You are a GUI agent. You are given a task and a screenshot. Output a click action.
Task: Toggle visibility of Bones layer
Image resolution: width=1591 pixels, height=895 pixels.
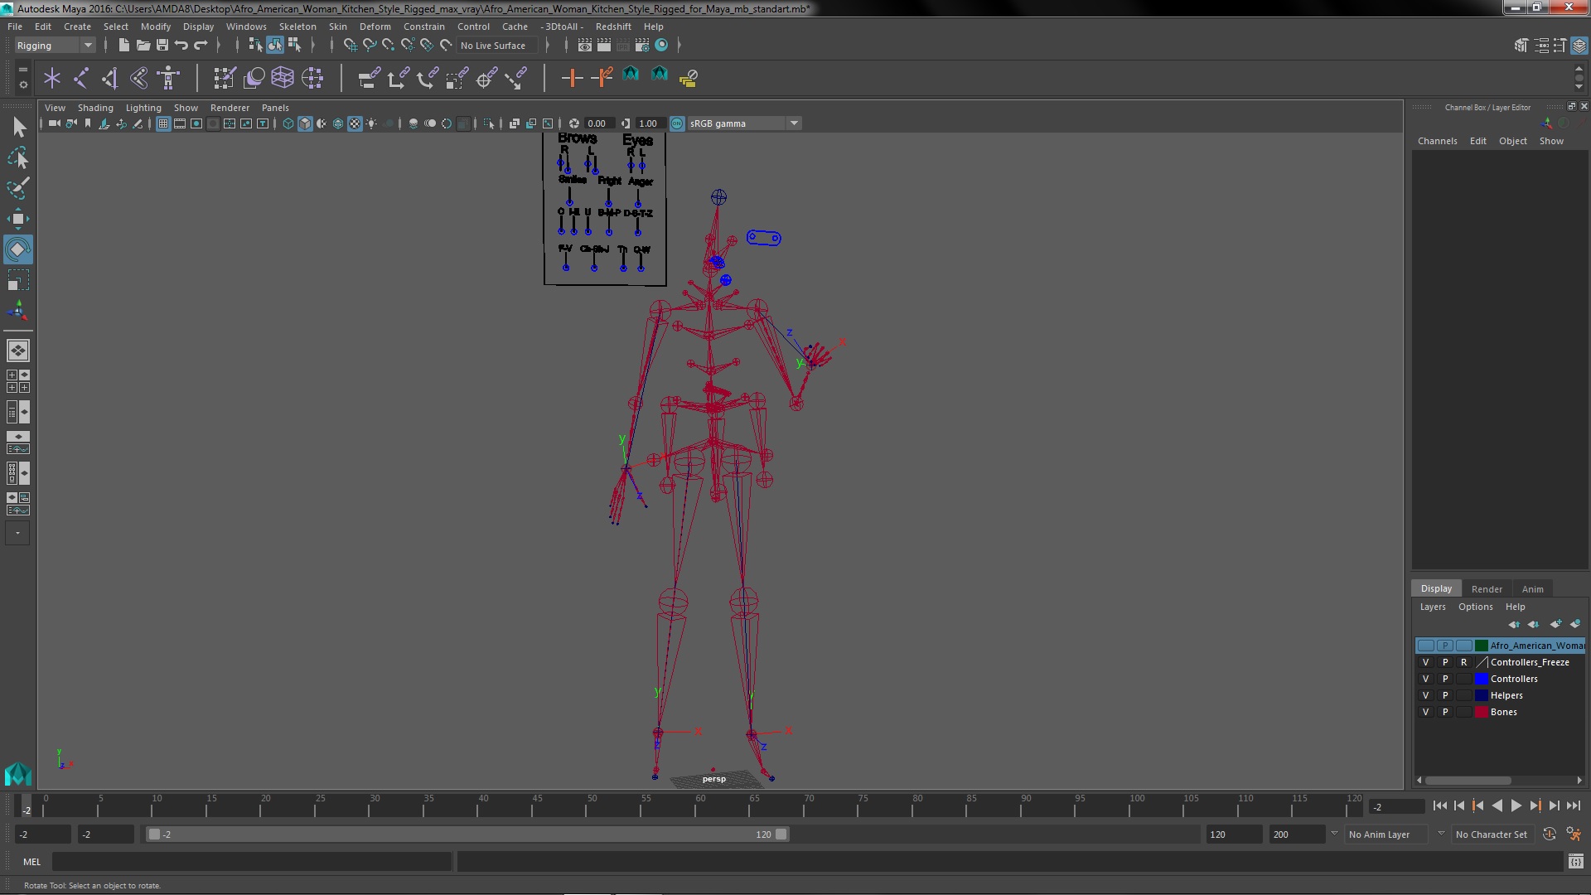point(1425,712)
